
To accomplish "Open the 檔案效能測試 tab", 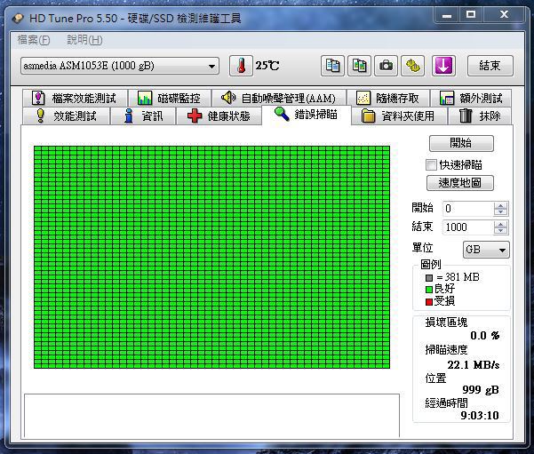I will pyautogui.click(x=76, y=98).
